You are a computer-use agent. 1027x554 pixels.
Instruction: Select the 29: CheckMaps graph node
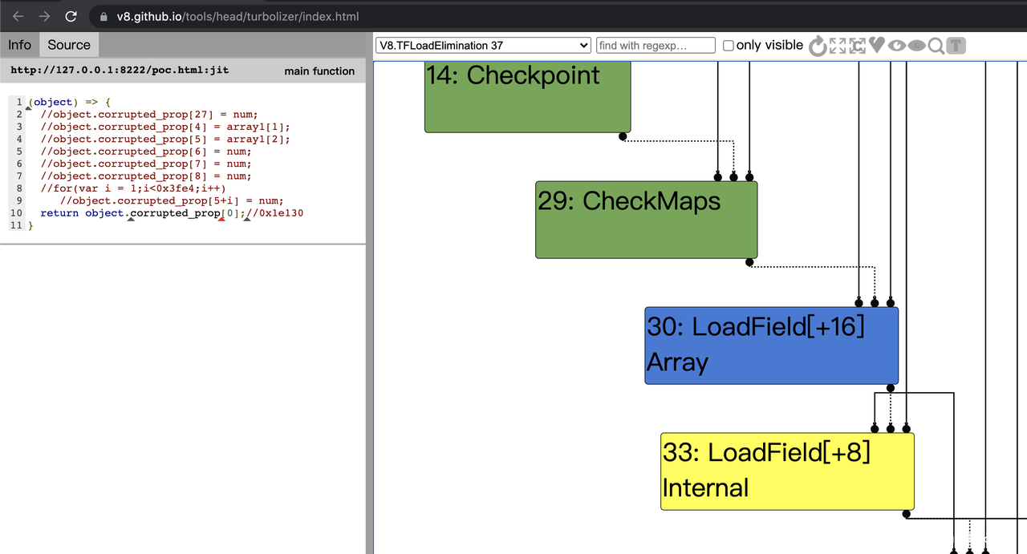coord(646,219)
